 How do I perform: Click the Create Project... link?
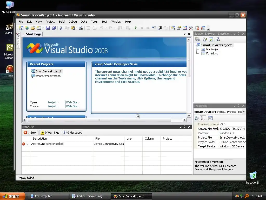click(54, 106)
